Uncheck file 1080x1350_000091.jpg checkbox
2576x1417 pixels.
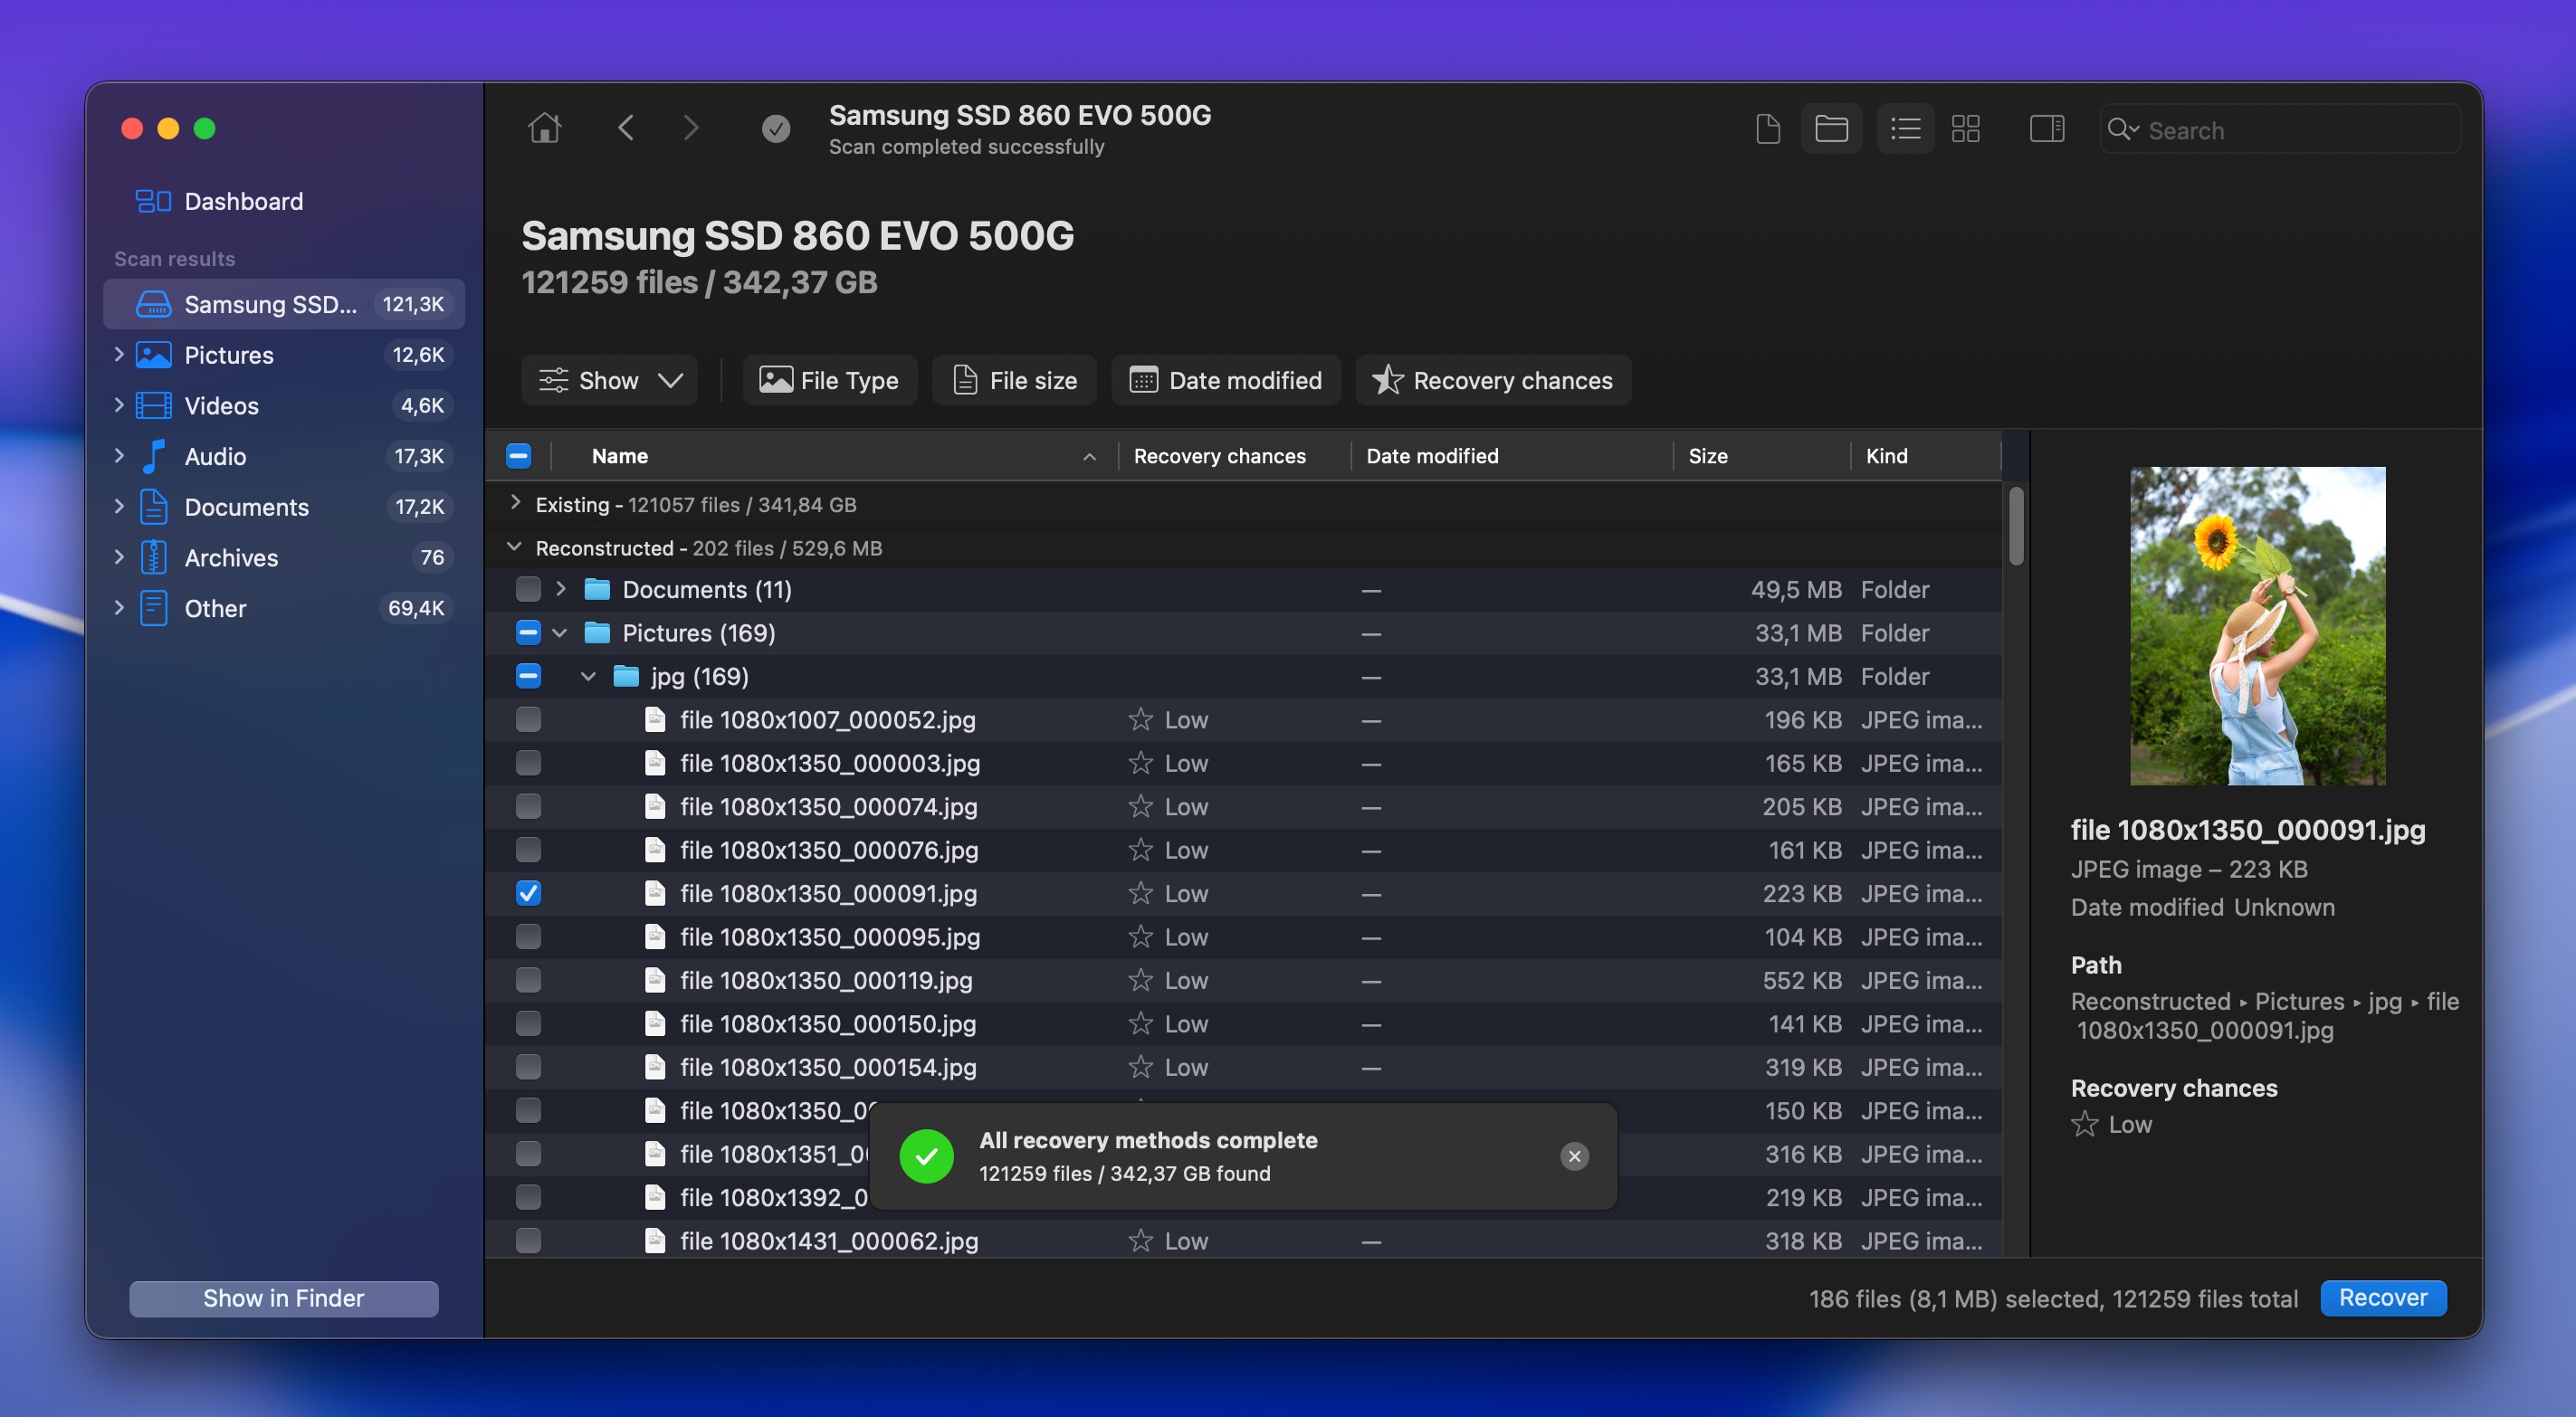pyautogui.click(x=528, y=893)
